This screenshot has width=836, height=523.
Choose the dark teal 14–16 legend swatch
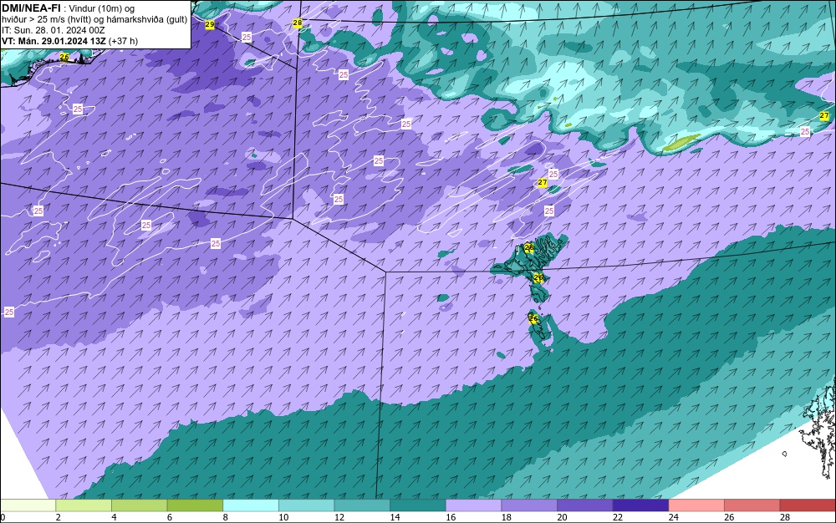click(418, 505)
